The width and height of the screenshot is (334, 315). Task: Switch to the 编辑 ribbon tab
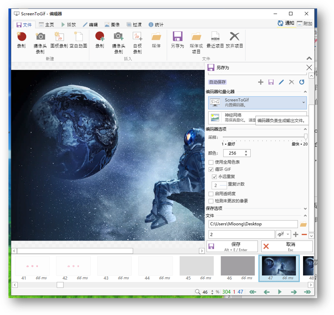point(90,25)
